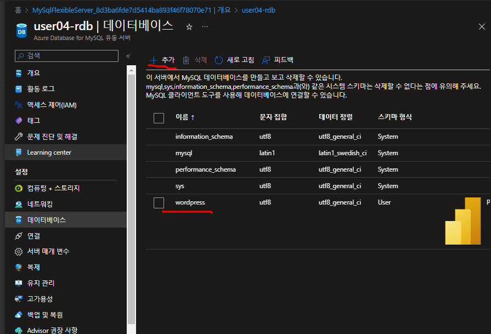
Task: Click the wordpress database name
Action: pos(190,202)
